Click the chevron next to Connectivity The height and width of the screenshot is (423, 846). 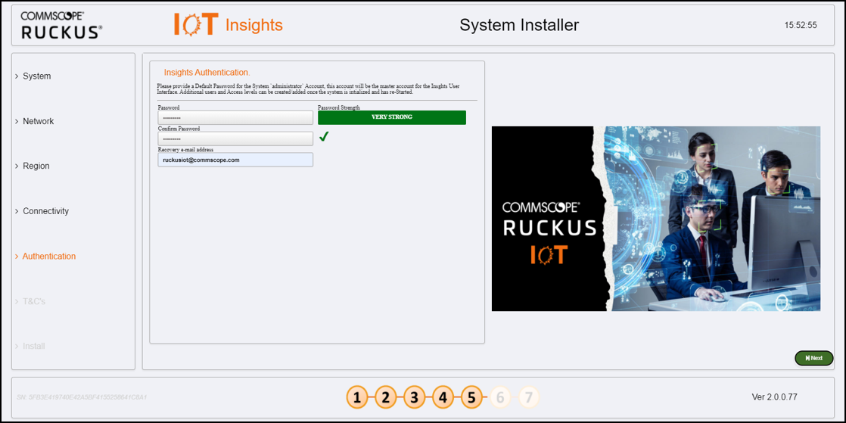tap(17, 211)
